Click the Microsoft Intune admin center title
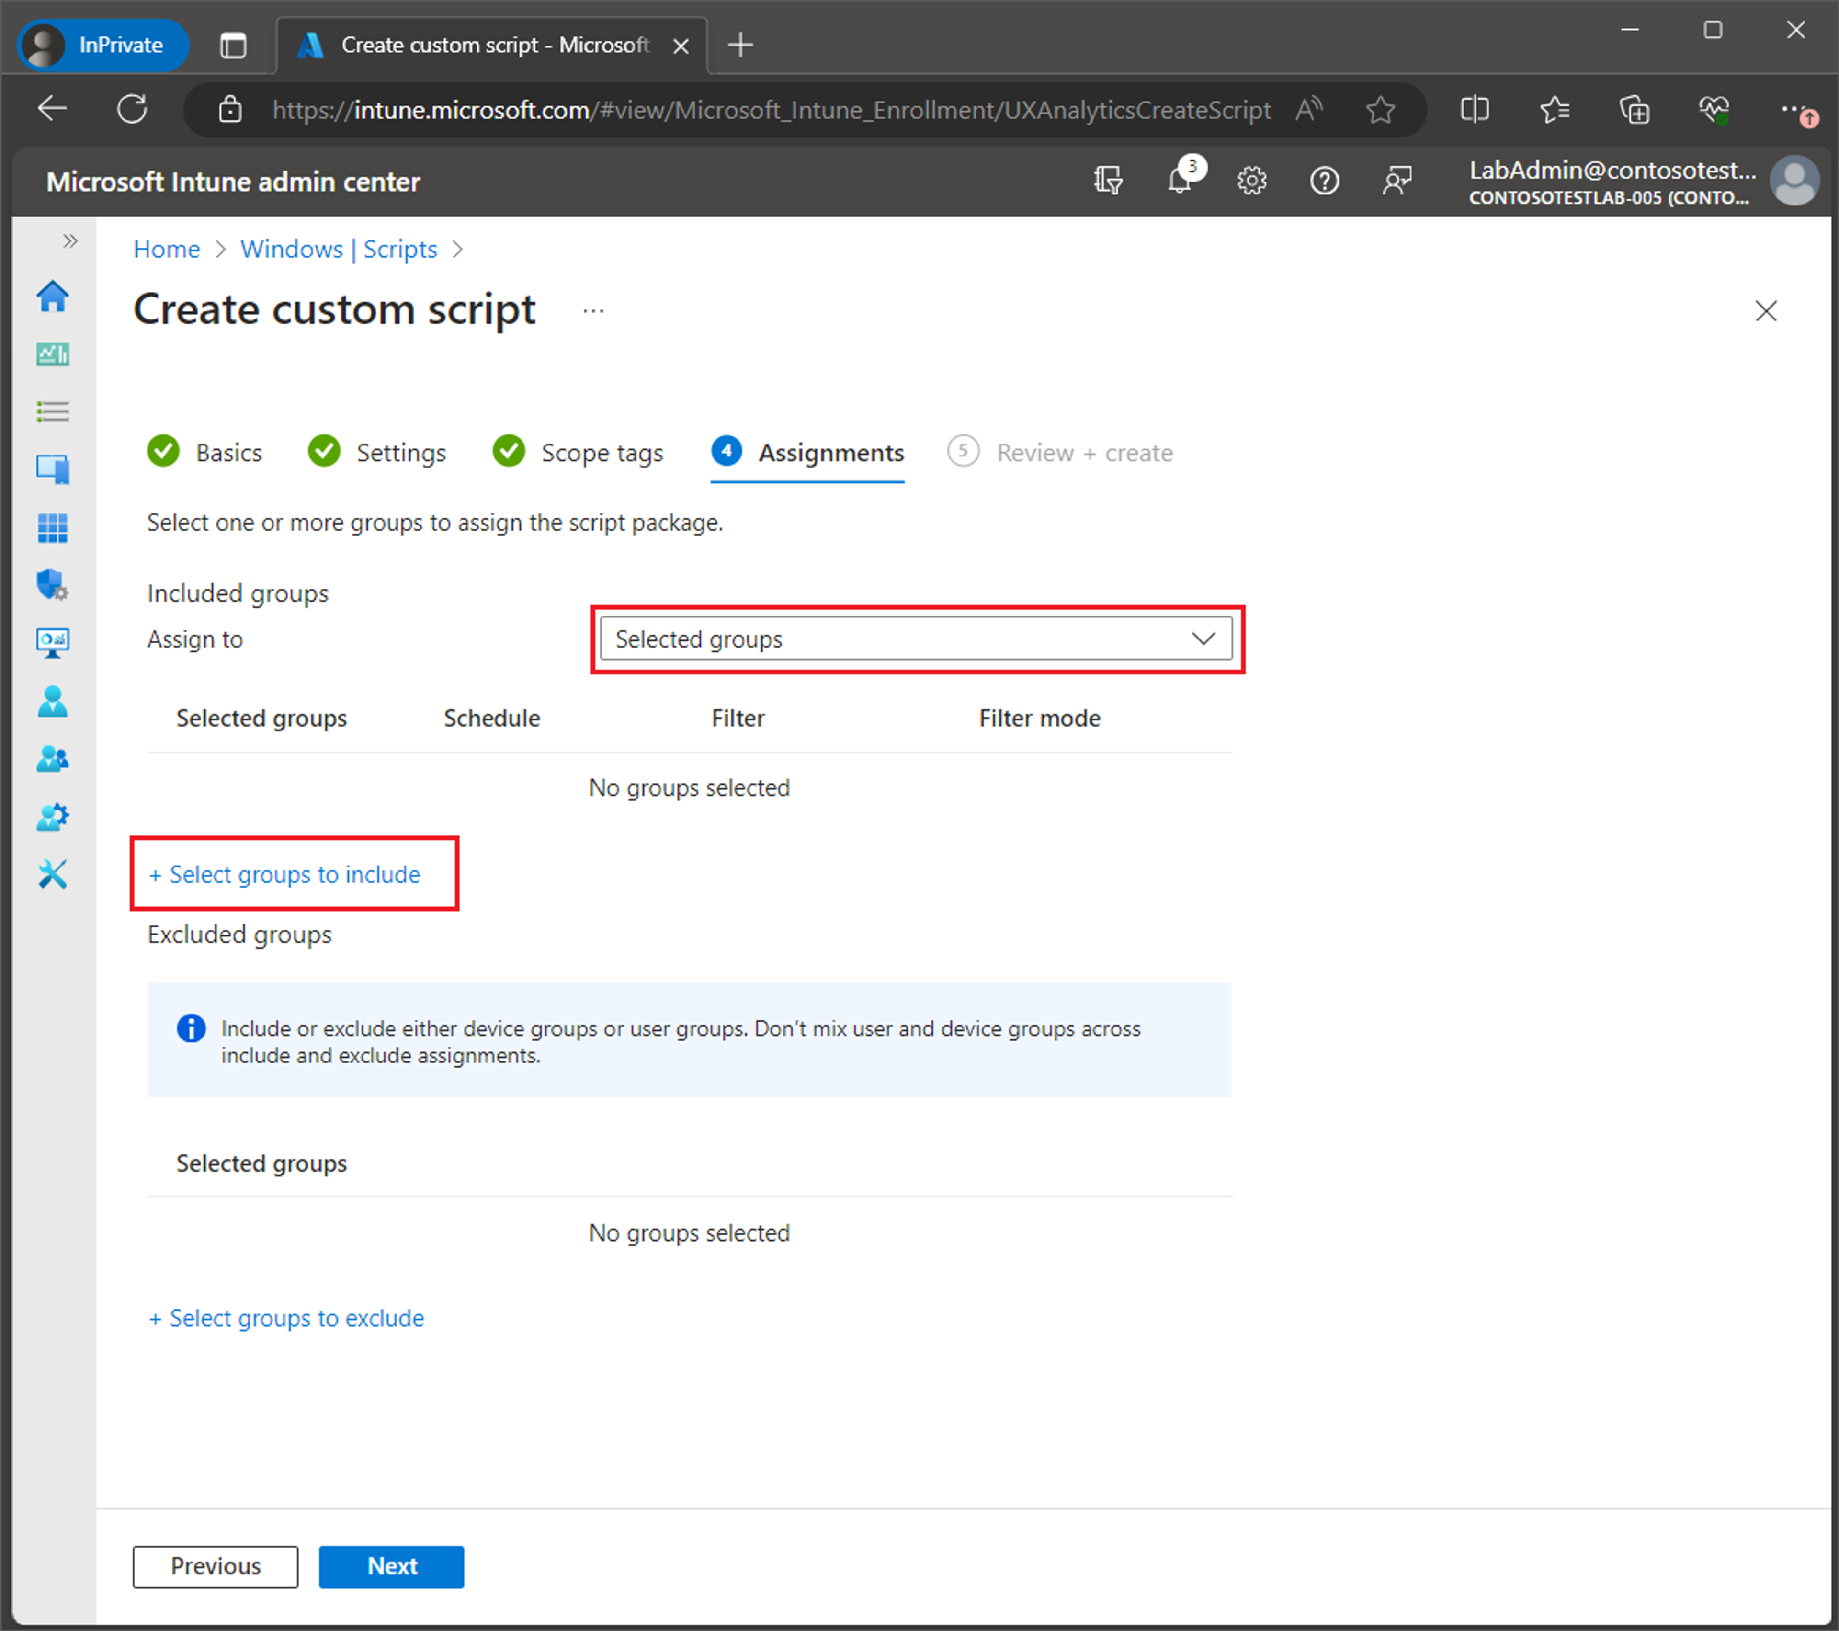1839x1631 pixels. coord(233,182)
